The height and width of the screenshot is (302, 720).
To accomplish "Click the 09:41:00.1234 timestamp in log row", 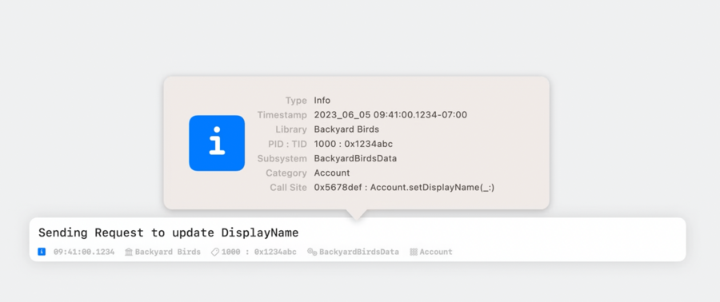I will 84,252.
